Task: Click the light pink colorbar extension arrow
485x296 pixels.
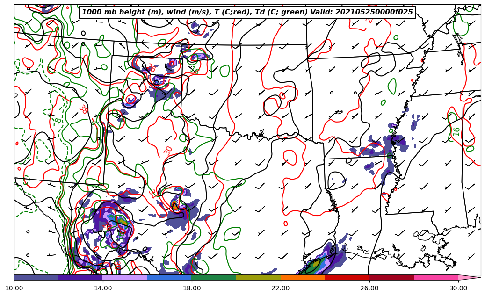Action: click(469, 277)
